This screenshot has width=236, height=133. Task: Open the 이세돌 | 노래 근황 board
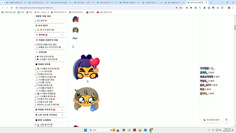(45, 102)
